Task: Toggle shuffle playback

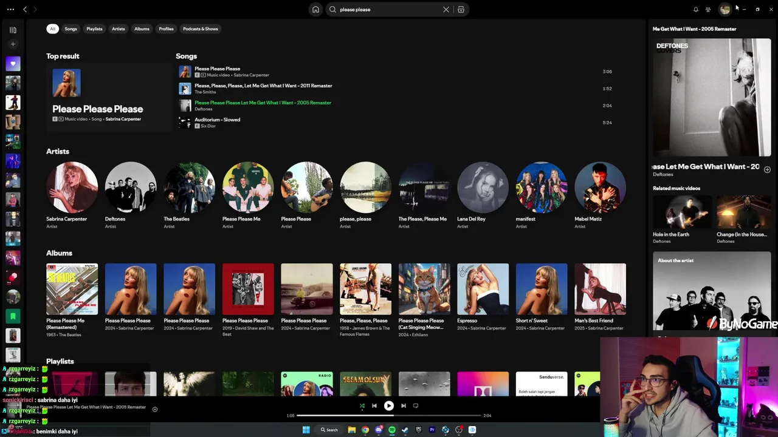Action: [x=362, y=406]
